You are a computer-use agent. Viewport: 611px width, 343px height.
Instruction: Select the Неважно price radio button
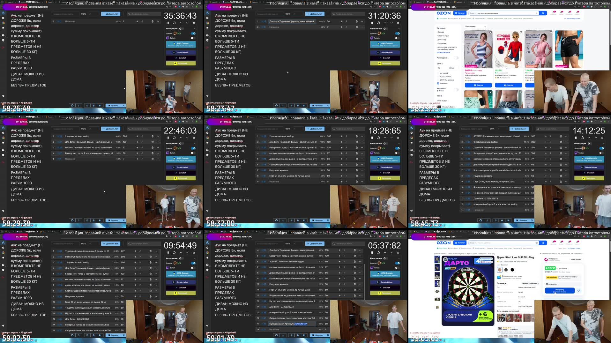[x=438, y=83]
